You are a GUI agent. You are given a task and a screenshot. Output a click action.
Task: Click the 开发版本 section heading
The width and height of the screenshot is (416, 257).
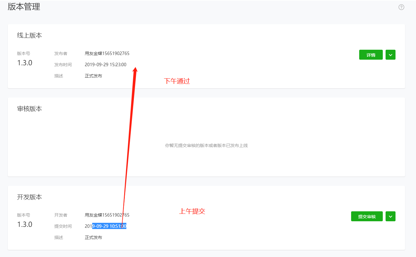[x=29, y=197]
